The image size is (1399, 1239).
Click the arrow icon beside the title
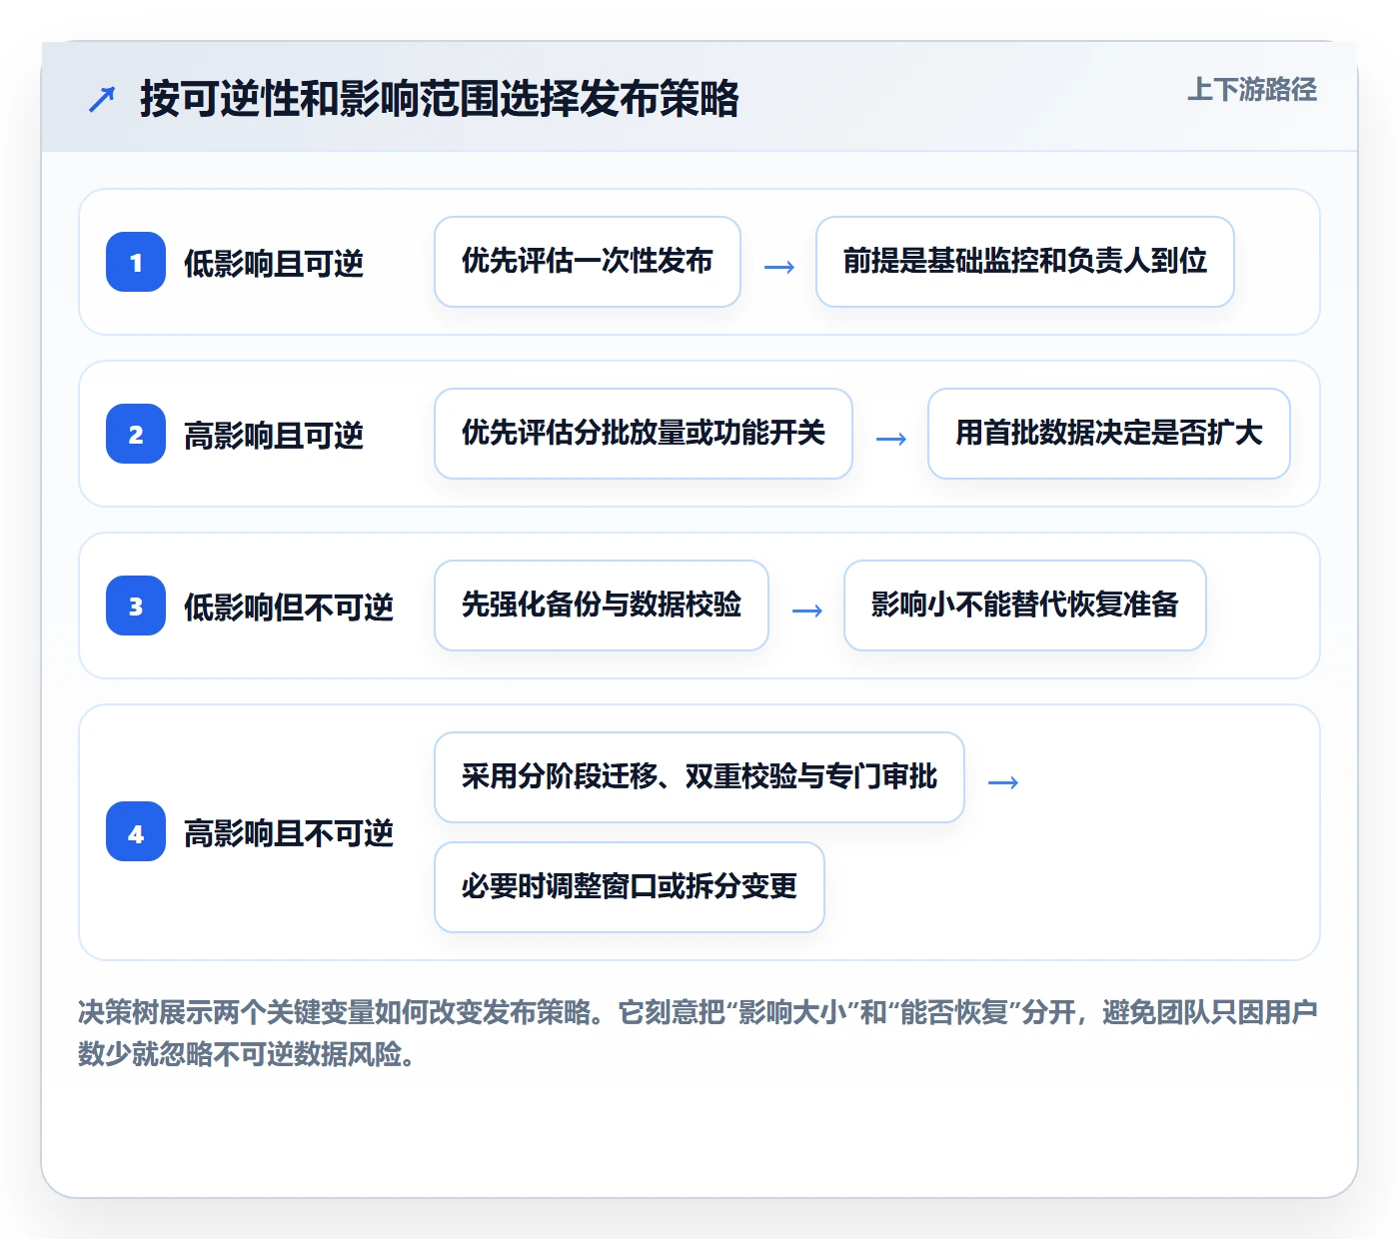(102, 99)
